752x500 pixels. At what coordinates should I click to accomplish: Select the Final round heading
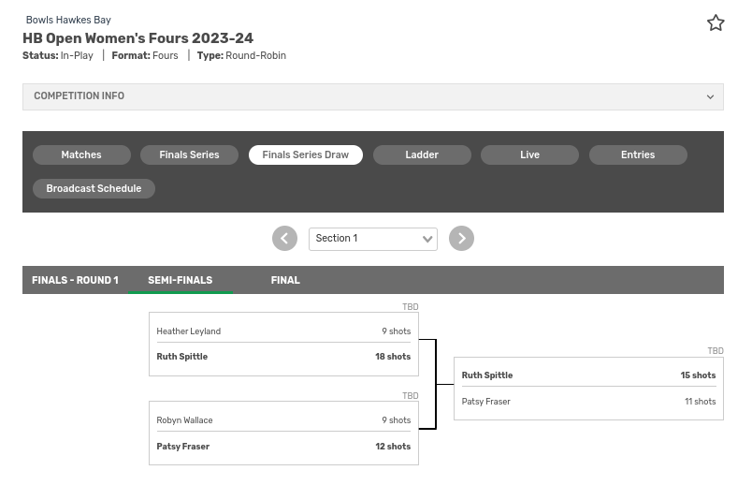click(285, 280)
